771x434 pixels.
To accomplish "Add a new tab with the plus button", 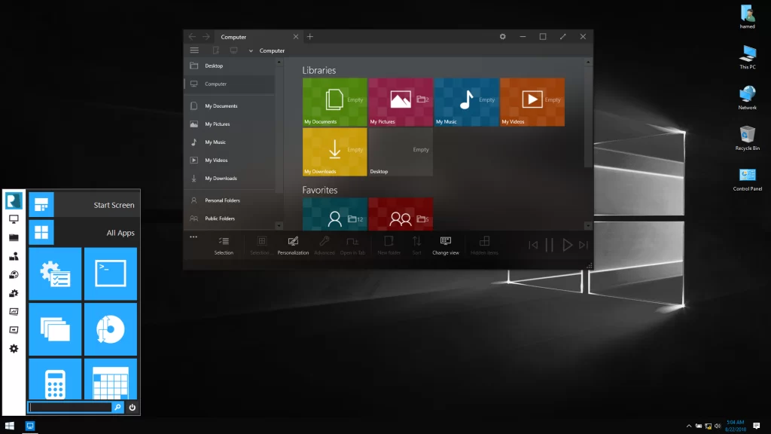I will (309, 37).
